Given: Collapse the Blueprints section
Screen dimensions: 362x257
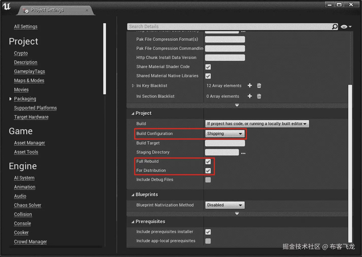Looking at the screenshot, I should click(x=133, y=195).
